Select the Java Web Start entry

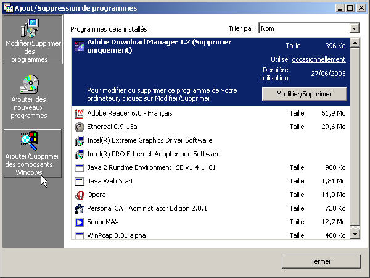tap(211, 181)
